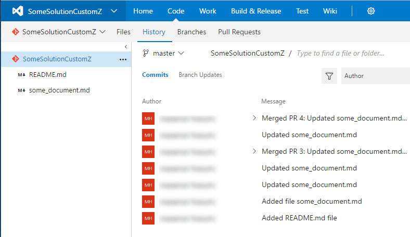
Task: Switch to the Files tab
Action: (123, 32)
